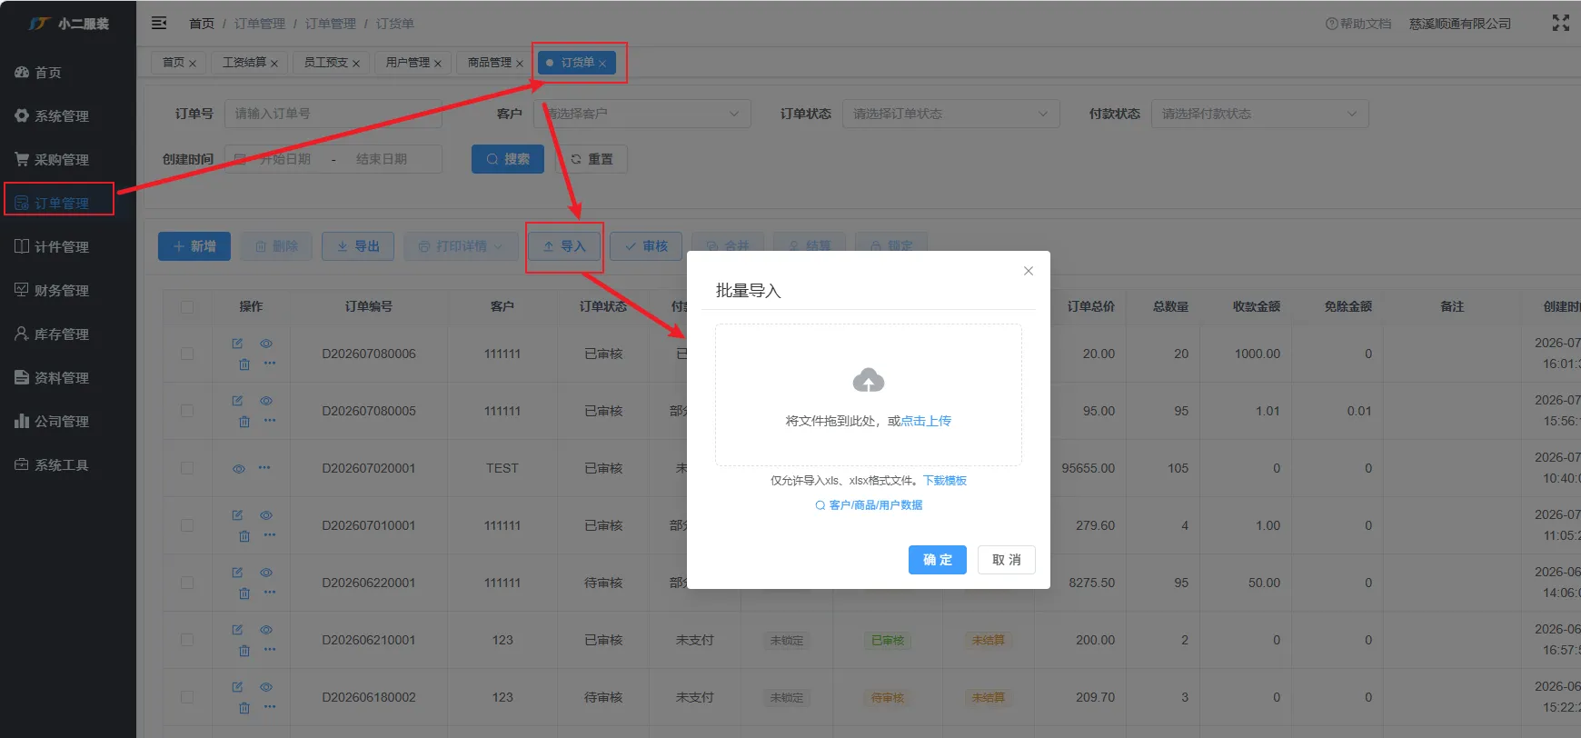This screenshot has width=1581, height=738.
Task: Delete order D202607010001 with the trash icon
Action: point(244,535)
